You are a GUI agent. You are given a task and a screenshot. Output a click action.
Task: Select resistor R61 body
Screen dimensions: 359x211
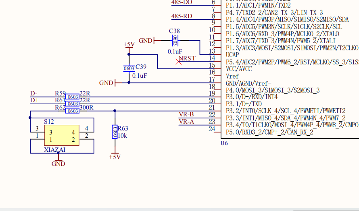[x=72, y=104]
